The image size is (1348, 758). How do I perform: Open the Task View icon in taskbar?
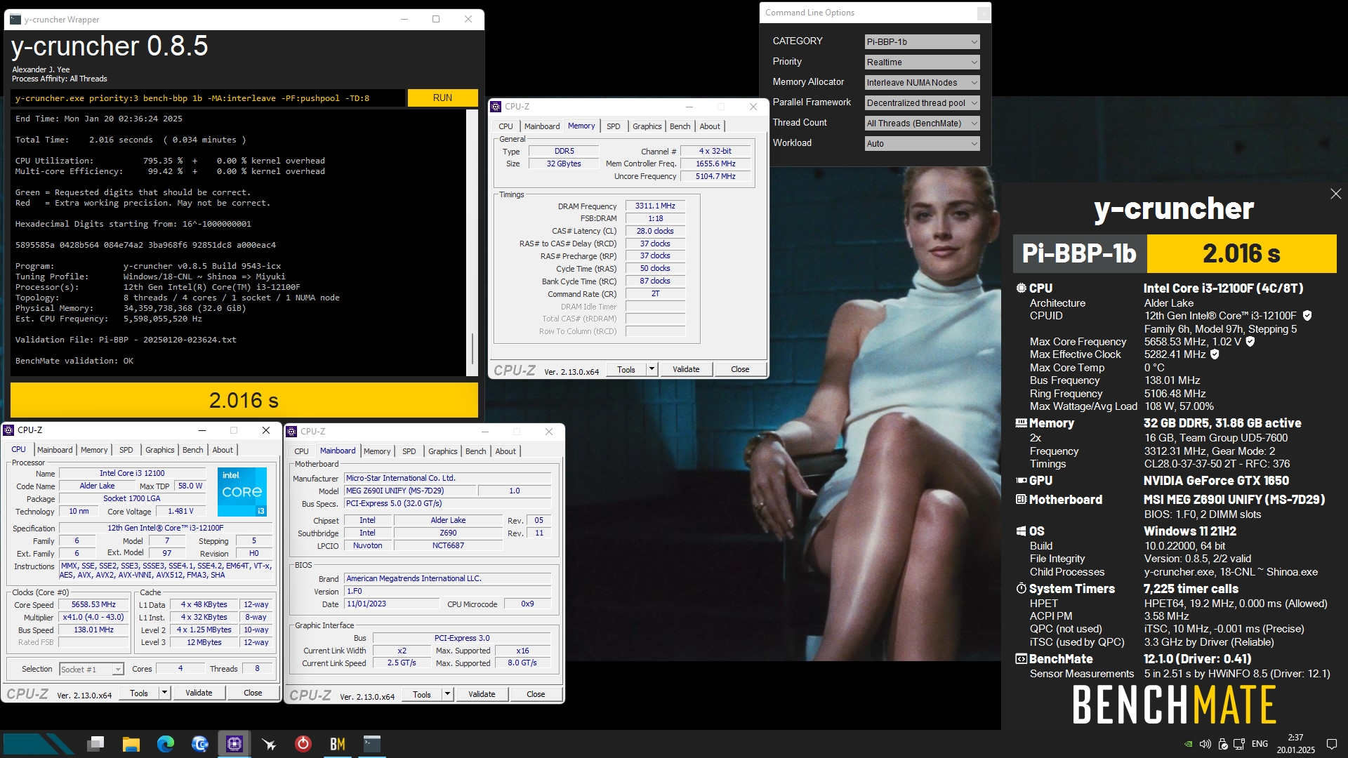(x=96, y=743)
